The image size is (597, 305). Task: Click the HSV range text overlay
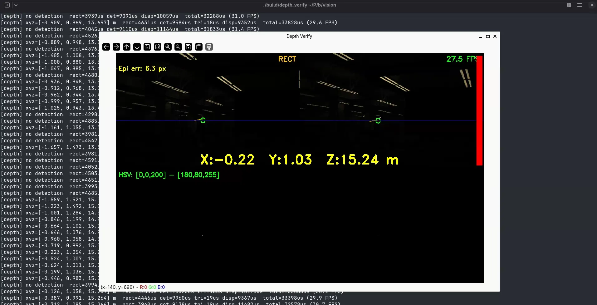point(169,175)
